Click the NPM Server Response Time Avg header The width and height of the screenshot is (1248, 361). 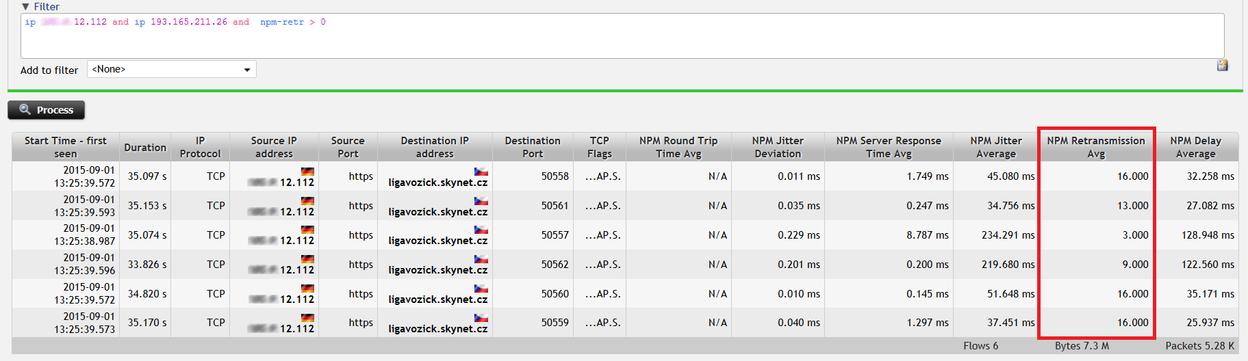coord(888,147)
